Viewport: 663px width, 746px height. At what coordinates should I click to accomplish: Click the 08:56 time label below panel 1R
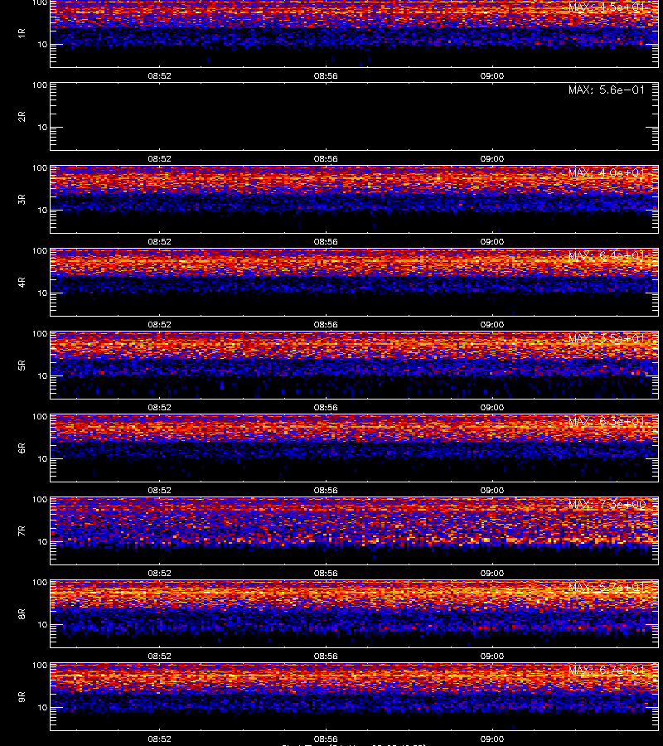point(326,76)
